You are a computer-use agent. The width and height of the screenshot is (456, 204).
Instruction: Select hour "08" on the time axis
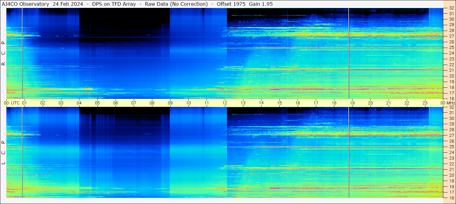pyautogui.click(x=152, y=103)
